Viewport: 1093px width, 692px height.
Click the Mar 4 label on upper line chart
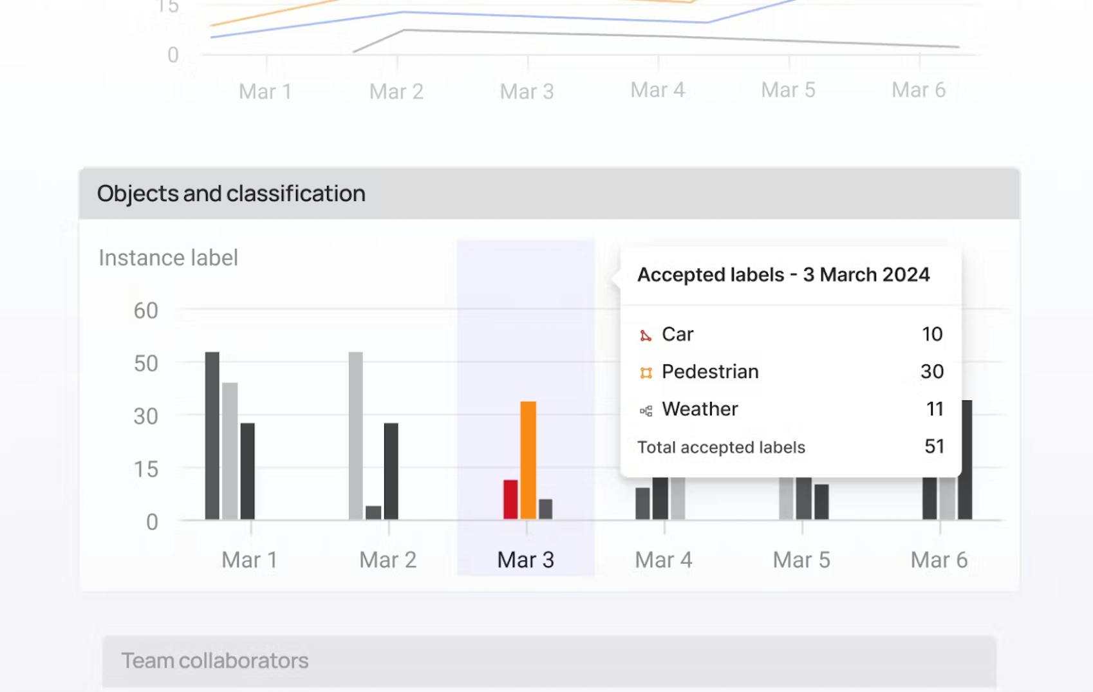657,90
